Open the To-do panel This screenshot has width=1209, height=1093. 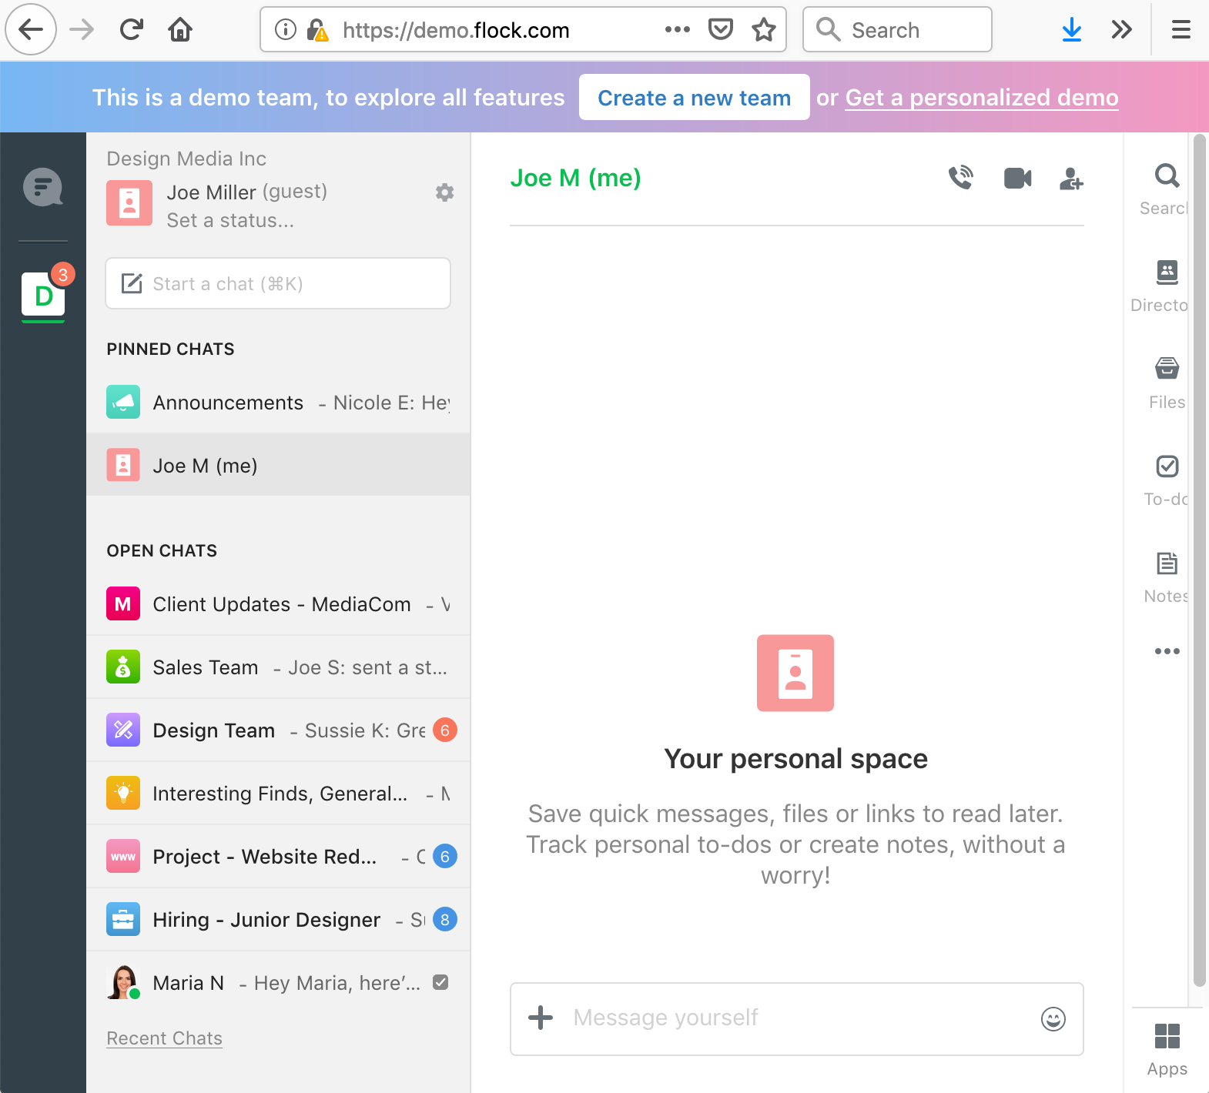1167,480
